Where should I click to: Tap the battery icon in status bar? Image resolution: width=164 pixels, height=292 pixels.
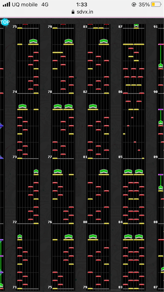pyautogui.click(x=156, y=5)
